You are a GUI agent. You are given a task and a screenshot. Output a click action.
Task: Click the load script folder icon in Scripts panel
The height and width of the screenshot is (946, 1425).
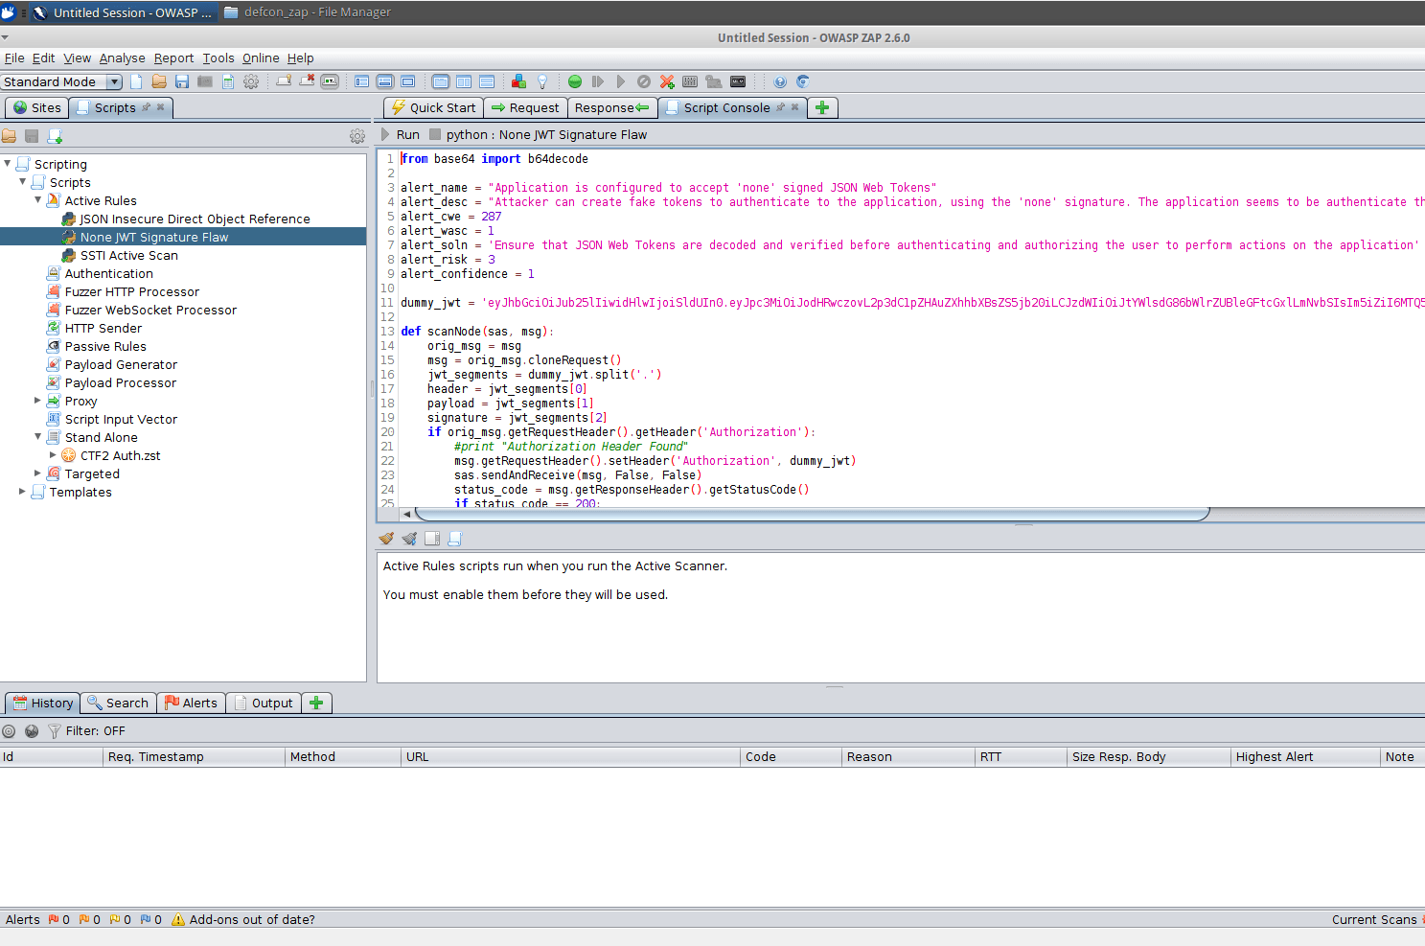9,136
